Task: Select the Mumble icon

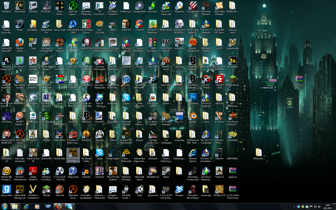Action: (x=99, y=136)
